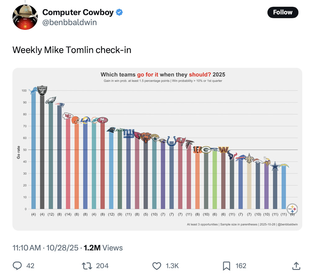319x279 pixels.
Task: Bookmark this tweet
Action: pos(226,266)
